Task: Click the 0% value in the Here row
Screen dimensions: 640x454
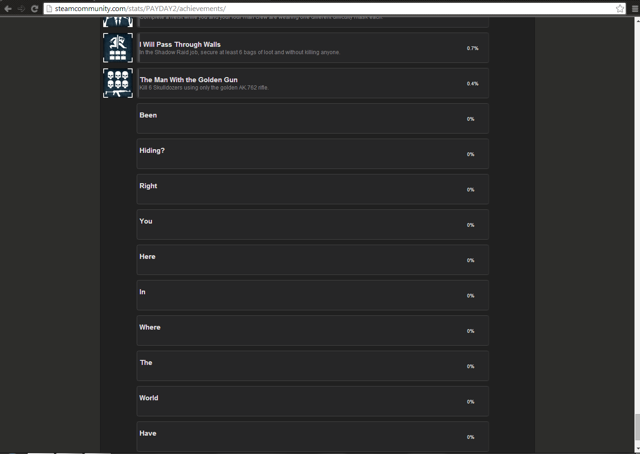Action: click(471, 260)
